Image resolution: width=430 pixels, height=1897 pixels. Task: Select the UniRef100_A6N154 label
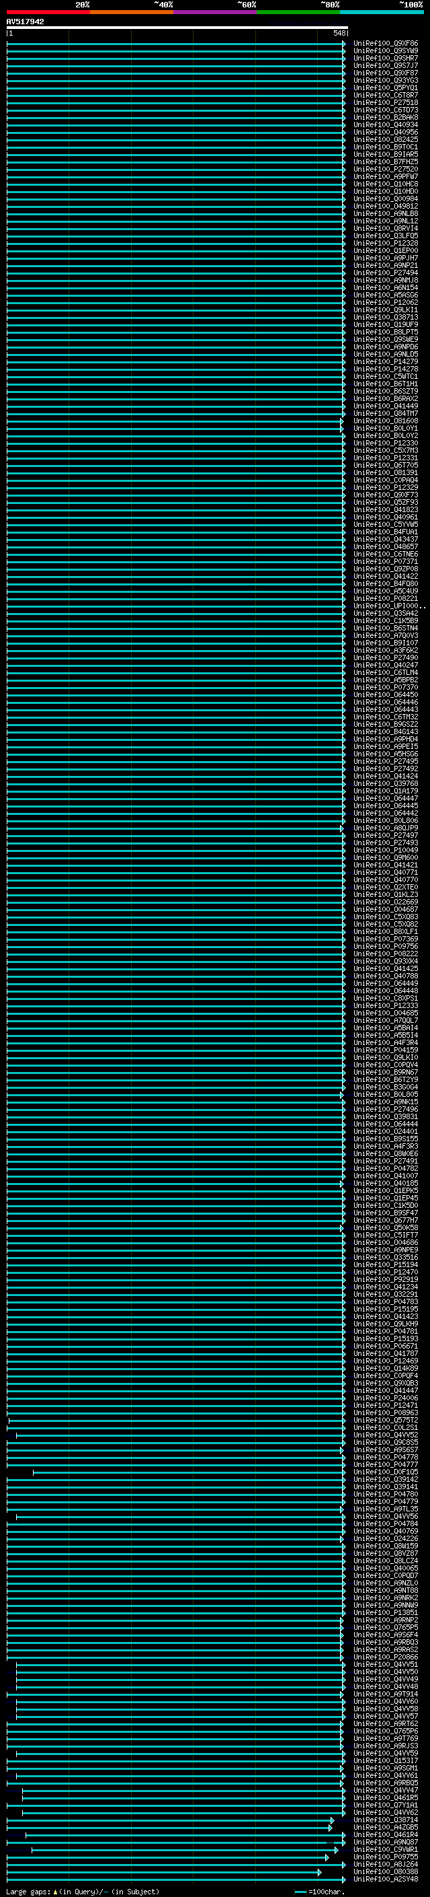tap(386, 287)
